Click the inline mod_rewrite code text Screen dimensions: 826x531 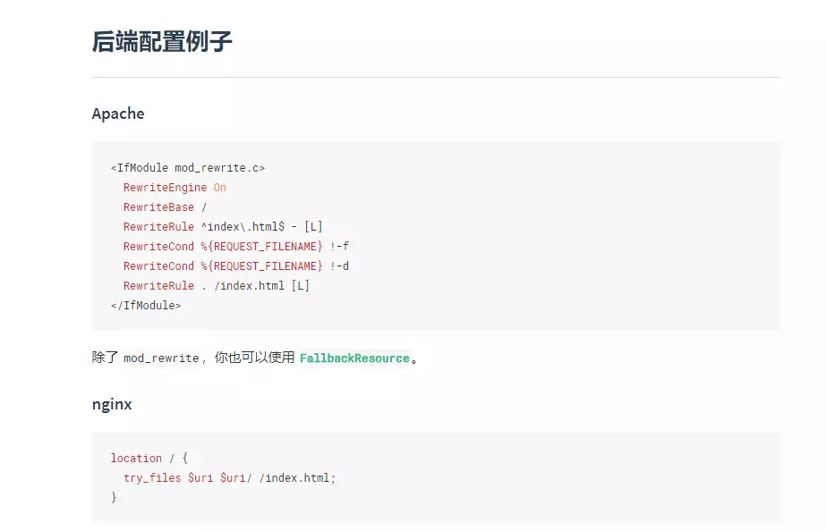pyautogui.click(x=161, y=358)
